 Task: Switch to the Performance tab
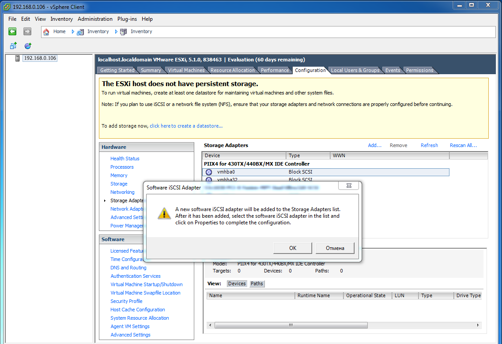click(x=275, y=70)
